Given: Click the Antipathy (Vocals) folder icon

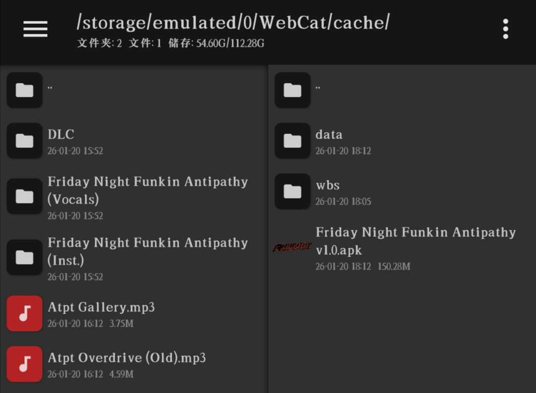Looking at the screenshot, I should pos(24,196).
